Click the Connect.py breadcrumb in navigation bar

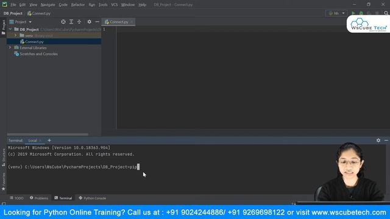click(39, 13)
